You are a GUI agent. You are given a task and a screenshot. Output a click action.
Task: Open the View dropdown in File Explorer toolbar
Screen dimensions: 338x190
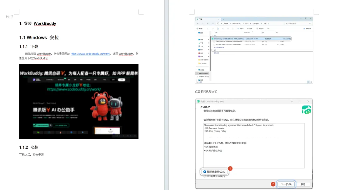[250, 28]
